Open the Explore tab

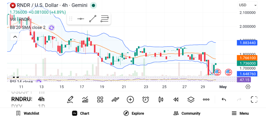coord(134,113)
